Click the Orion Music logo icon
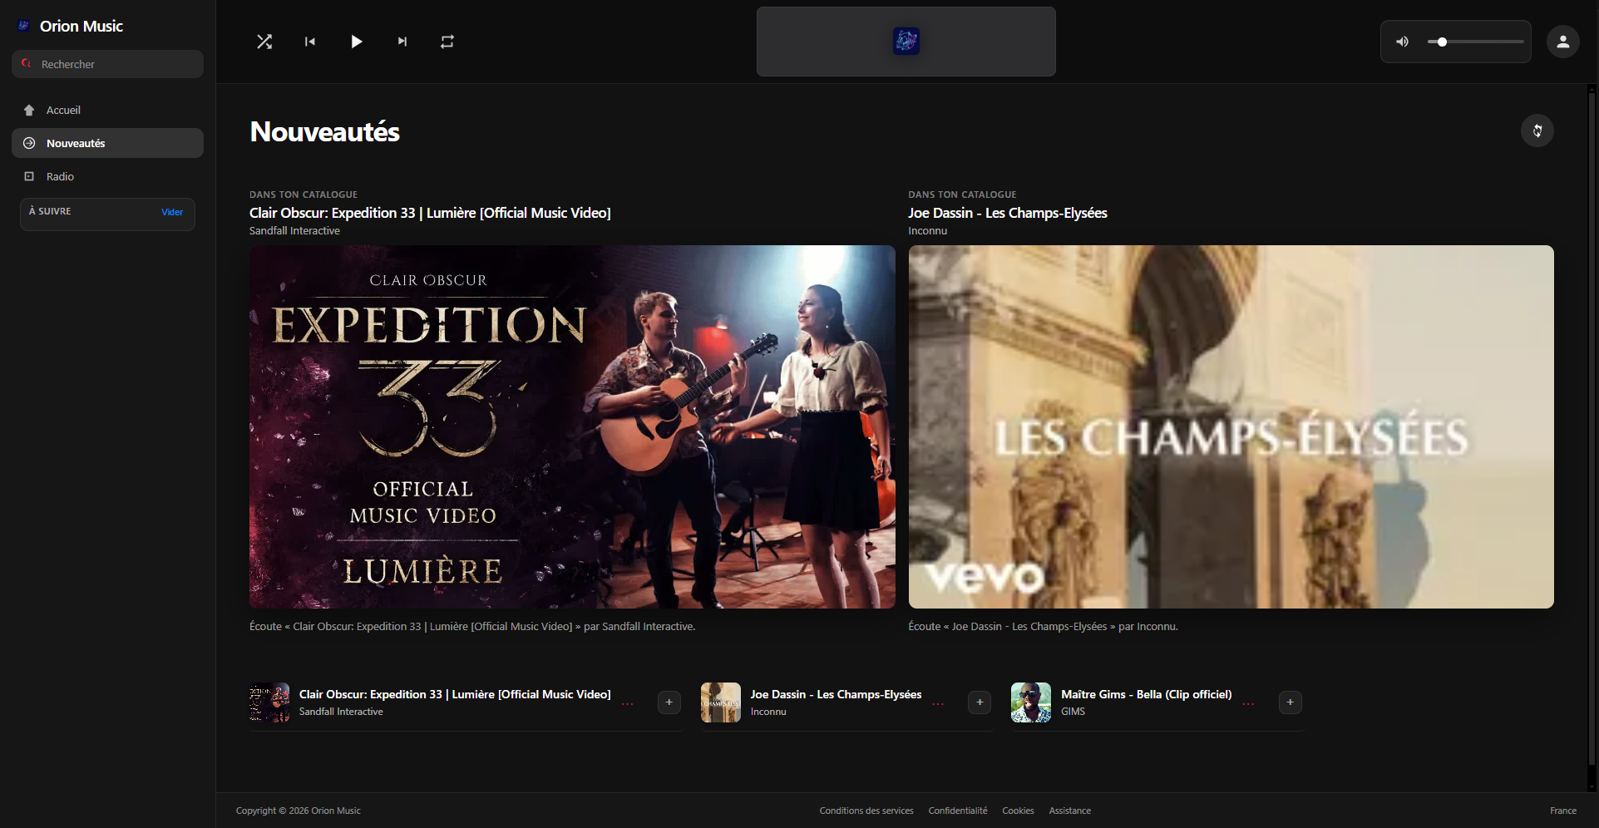 click(24, 26)
